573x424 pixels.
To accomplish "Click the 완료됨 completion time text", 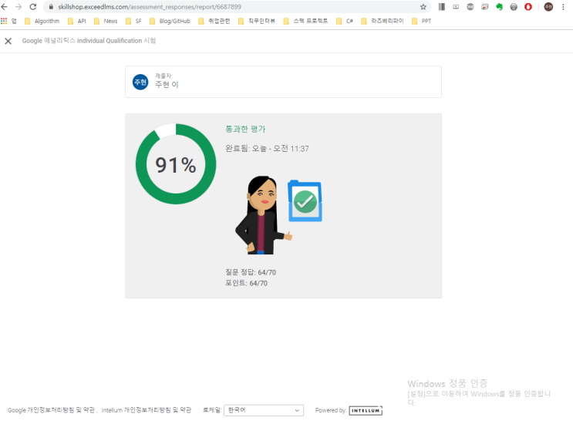I will coord(267,148).
